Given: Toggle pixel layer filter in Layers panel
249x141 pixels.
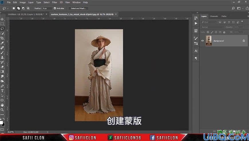Looking at the screenshot, I should (220, 22).
